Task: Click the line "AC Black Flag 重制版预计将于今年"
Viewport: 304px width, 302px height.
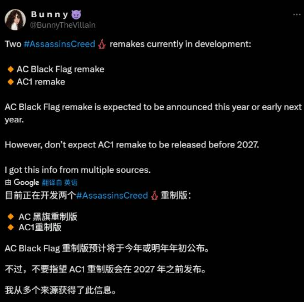Action: [107, 249]
